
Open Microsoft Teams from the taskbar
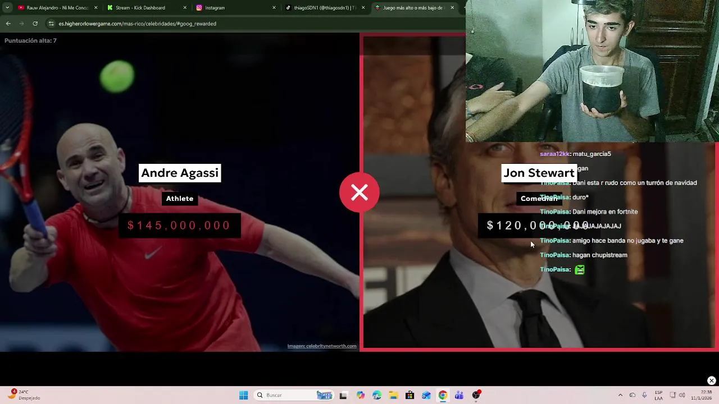(459, 395)
